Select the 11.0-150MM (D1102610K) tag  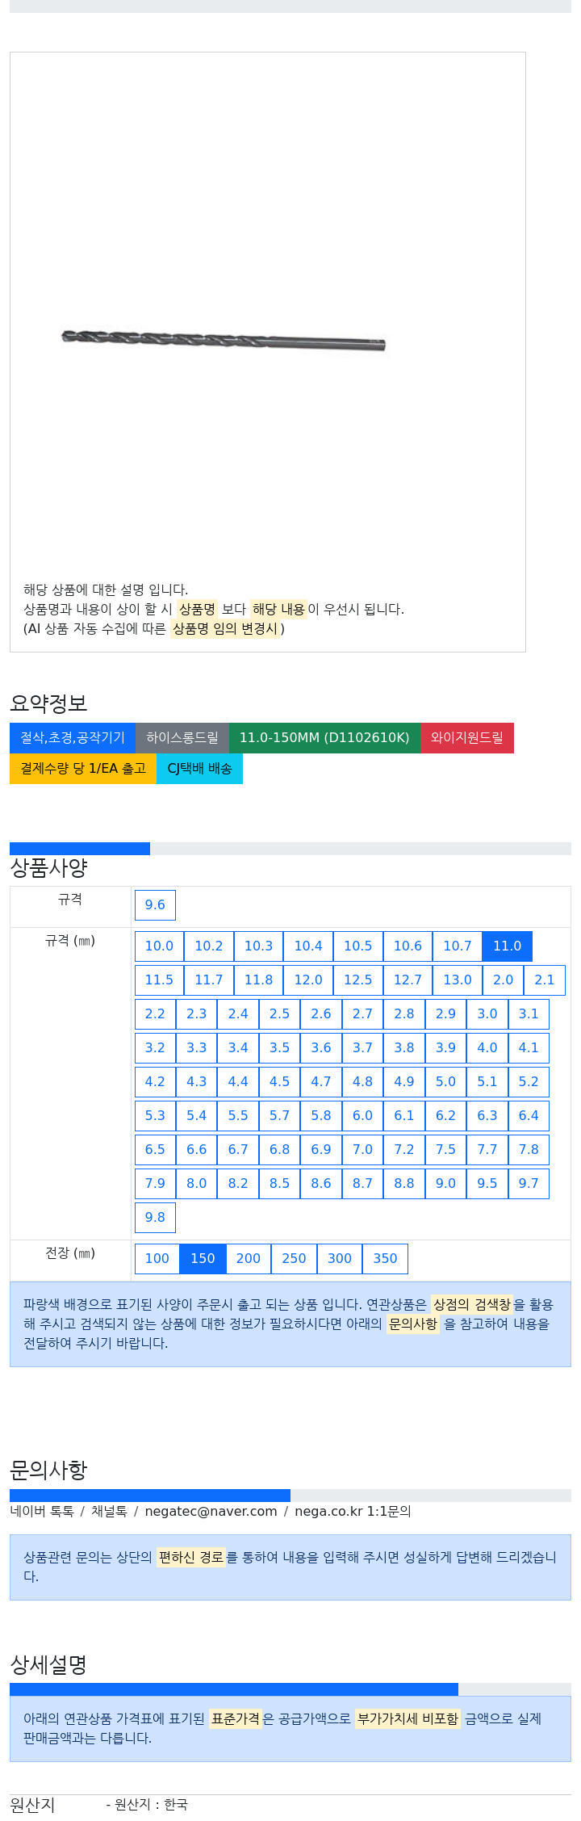tap(324, 737)
